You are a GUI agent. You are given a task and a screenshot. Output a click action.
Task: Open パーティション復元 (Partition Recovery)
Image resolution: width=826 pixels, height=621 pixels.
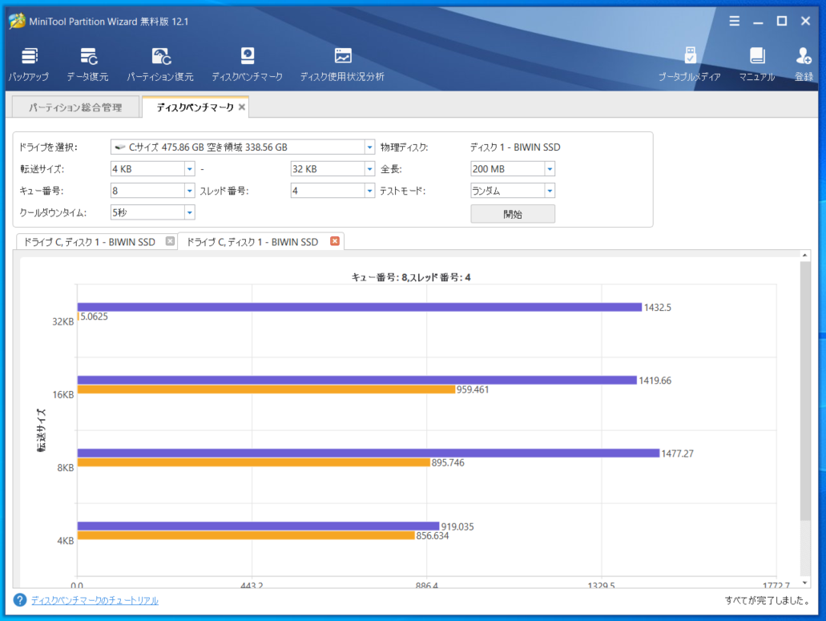(x=159, y=63)
